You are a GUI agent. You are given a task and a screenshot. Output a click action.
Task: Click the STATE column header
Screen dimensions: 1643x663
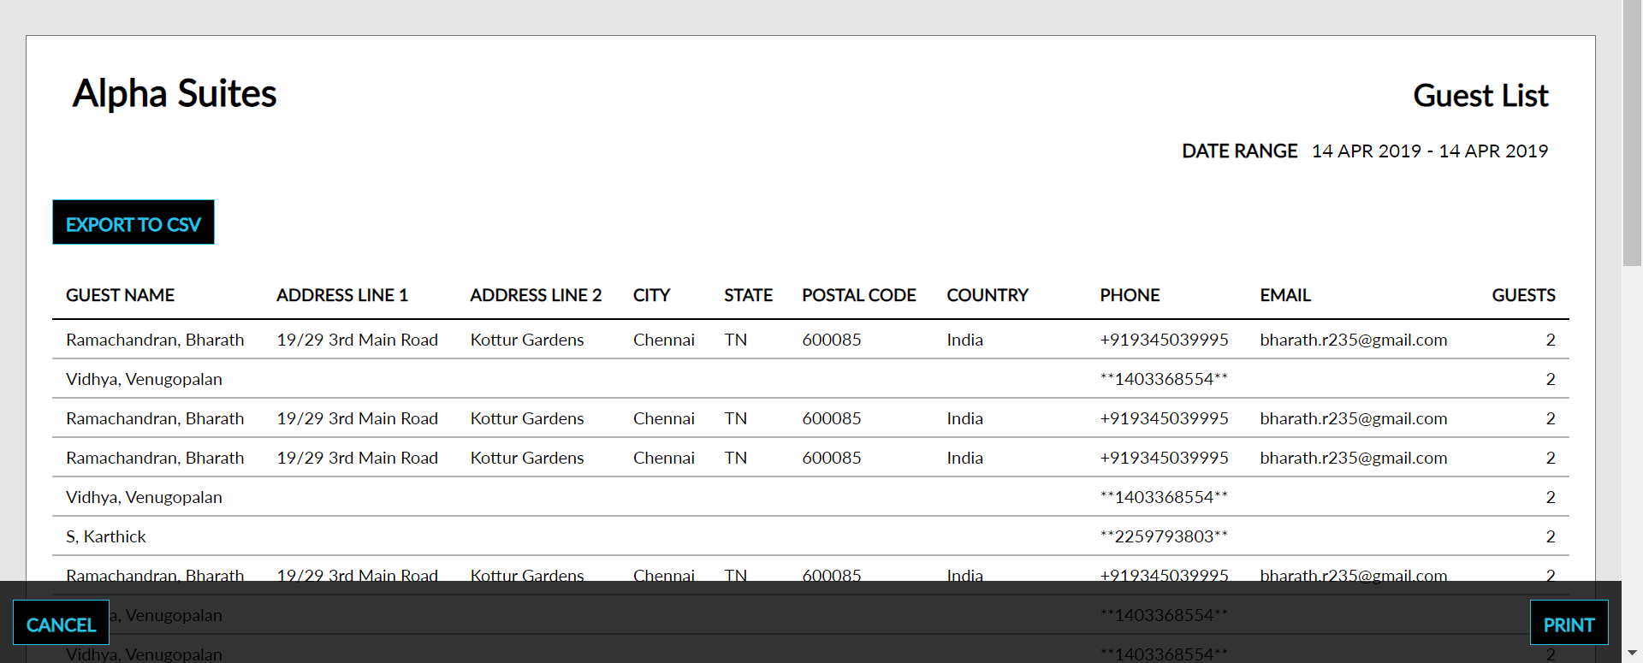click(x=748, y=295)
